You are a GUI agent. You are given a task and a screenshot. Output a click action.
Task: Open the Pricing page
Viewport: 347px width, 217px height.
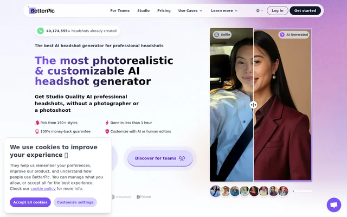tap(164, 11)
